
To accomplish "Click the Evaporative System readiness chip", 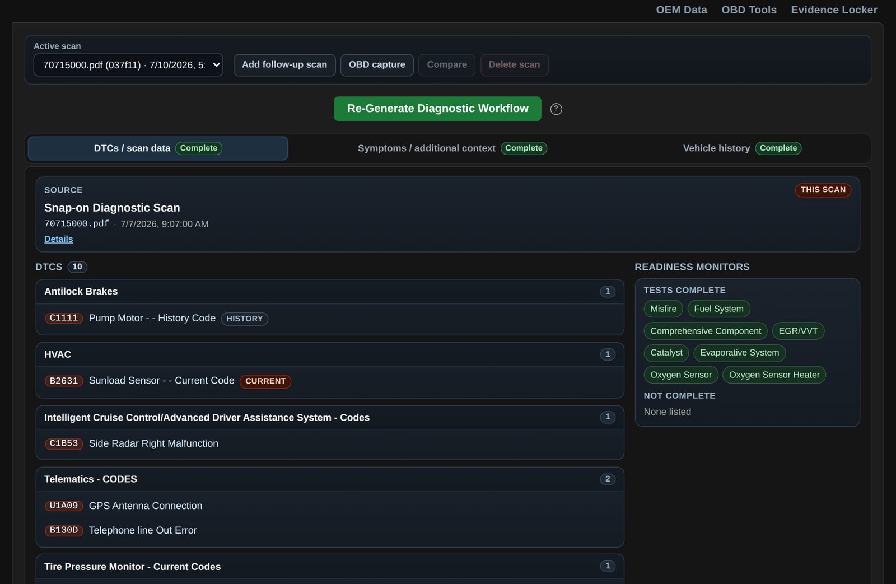I will [x=739, y=353].
